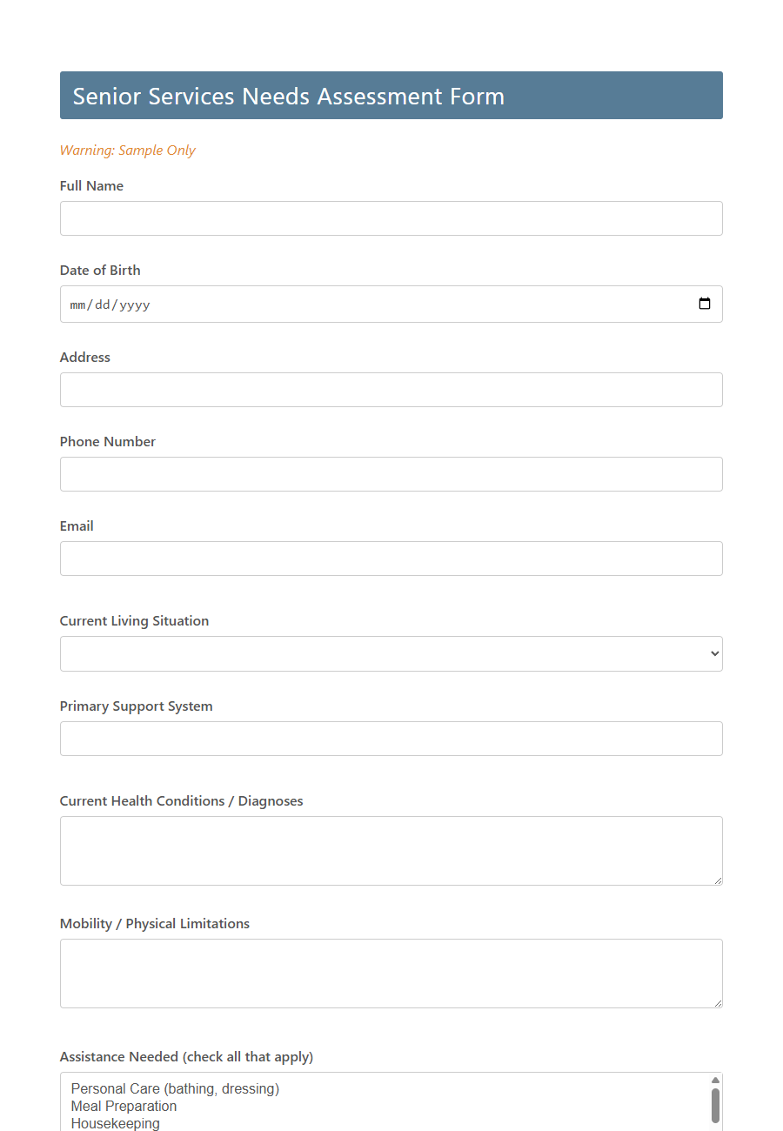
Task: Click the Warning: Sample Only text
Action: [127, 150]
